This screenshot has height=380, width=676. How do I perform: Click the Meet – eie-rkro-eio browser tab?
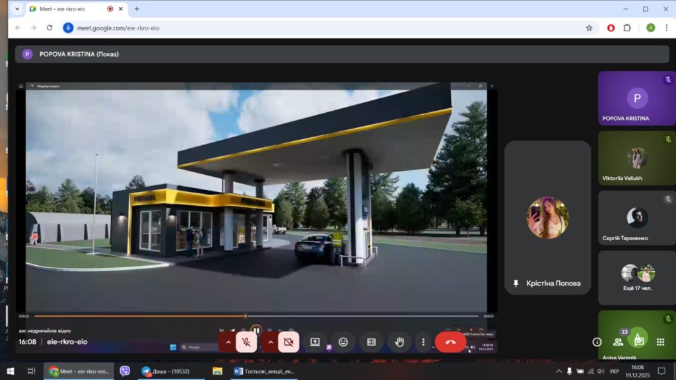click(x=66, y=9)
